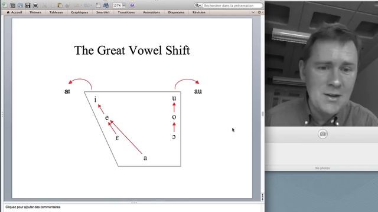Click the 'No photos' label in Photo Booth
378x212 pixels.
click(322, 168)
